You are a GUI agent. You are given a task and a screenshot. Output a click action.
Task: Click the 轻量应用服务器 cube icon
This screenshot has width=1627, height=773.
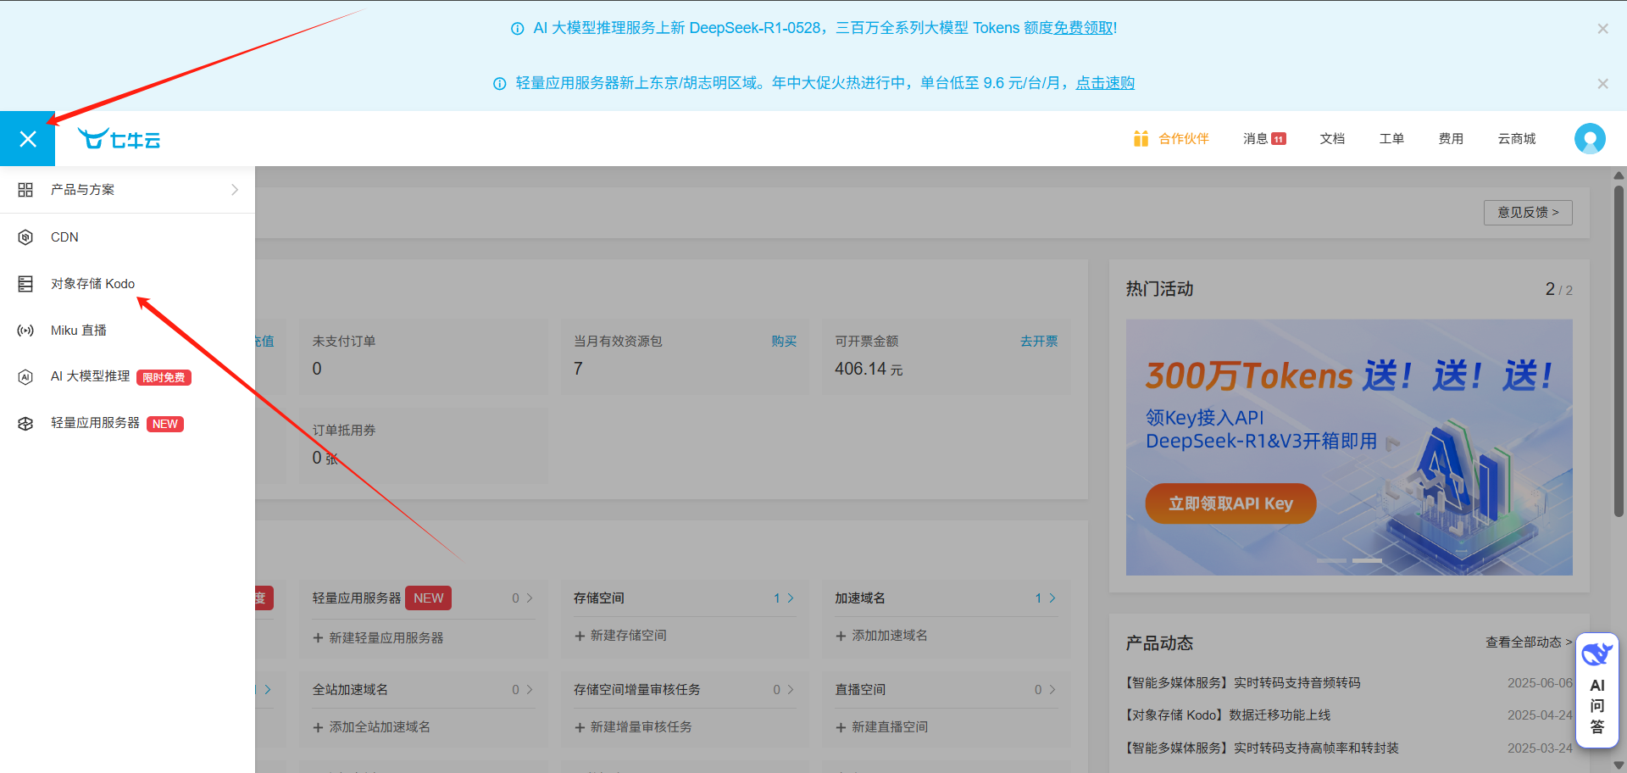coord(25,424)
